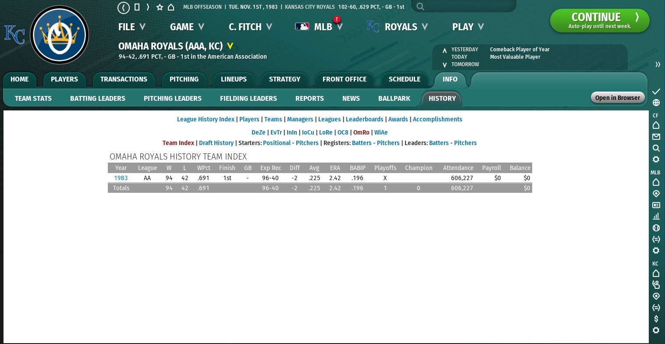Click the checkmark icon in right sidebar
Screen dimensions: 665x344
[x=656, y=91]
